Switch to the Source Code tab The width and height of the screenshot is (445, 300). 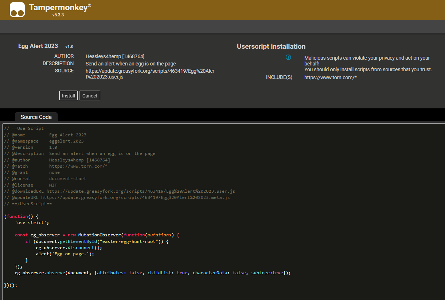point(36,117)
